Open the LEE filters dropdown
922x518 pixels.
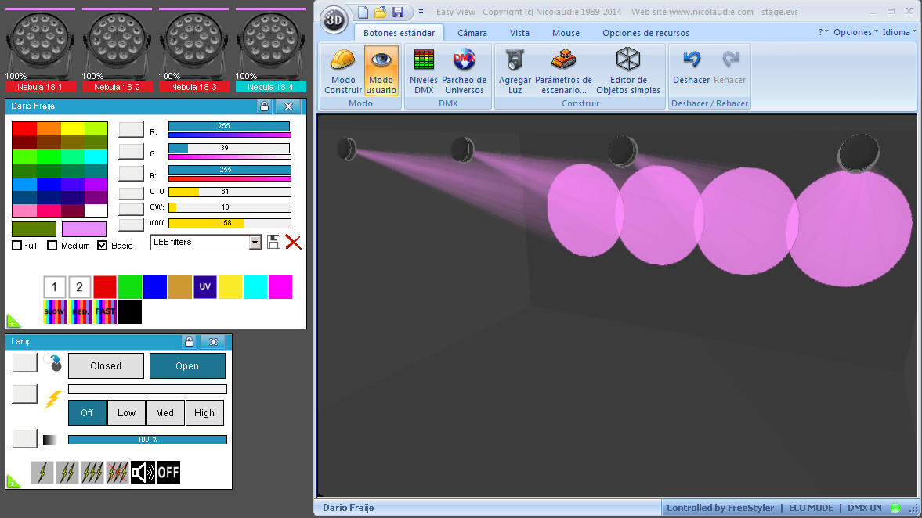coord(255,243)
